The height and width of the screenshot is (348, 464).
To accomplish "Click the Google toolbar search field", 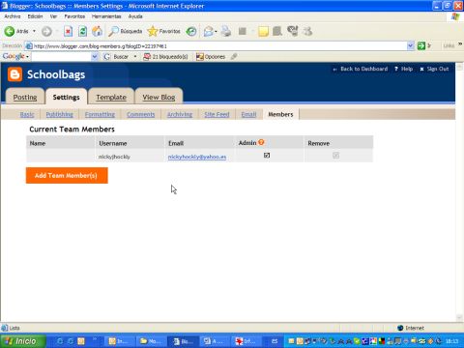I will point(61,57).
